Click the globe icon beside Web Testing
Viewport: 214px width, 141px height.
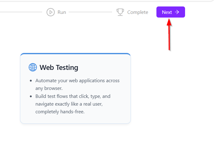(x=33, y=67)
